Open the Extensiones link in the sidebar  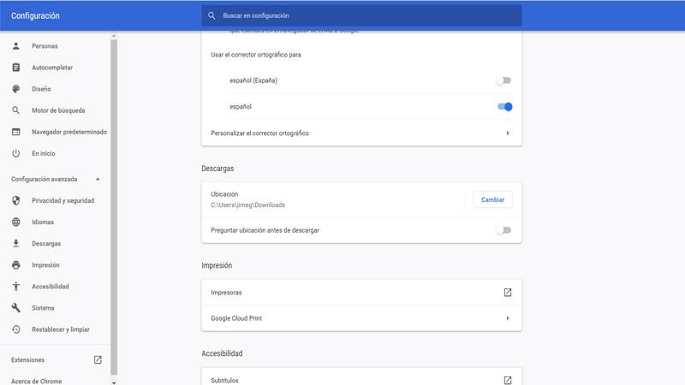28,360
